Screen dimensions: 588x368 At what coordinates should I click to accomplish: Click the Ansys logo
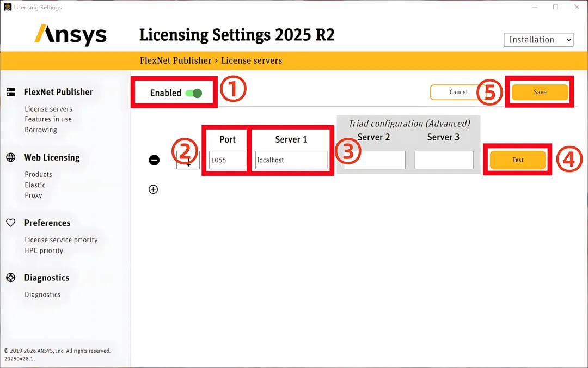(x=70, y=35)
